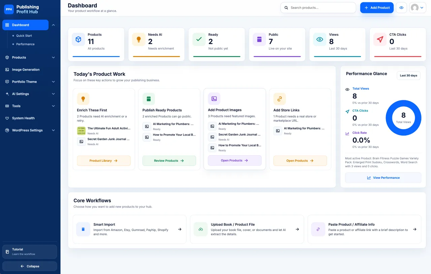This screenshot has width=431, height=274.
Task: Focus the Search products input field
Action: tap(318, 7)
